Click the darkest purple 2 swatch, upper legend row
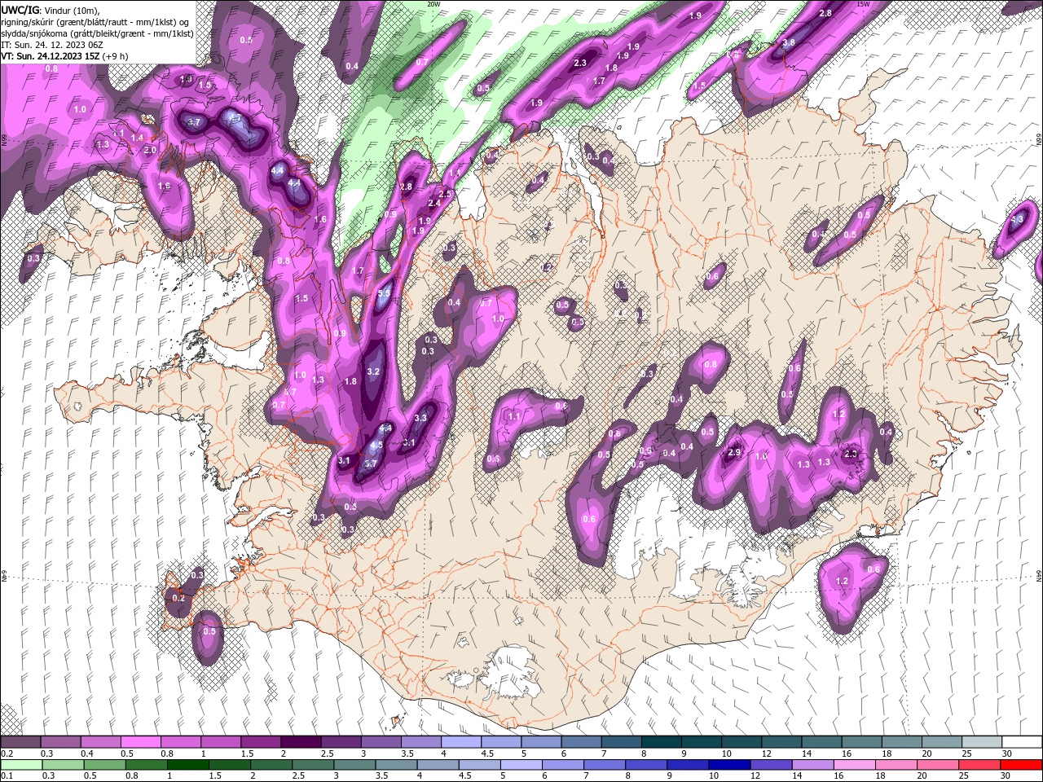This screenshot has height=782, width=1043. pyautogui.click(x=301, y=742)
